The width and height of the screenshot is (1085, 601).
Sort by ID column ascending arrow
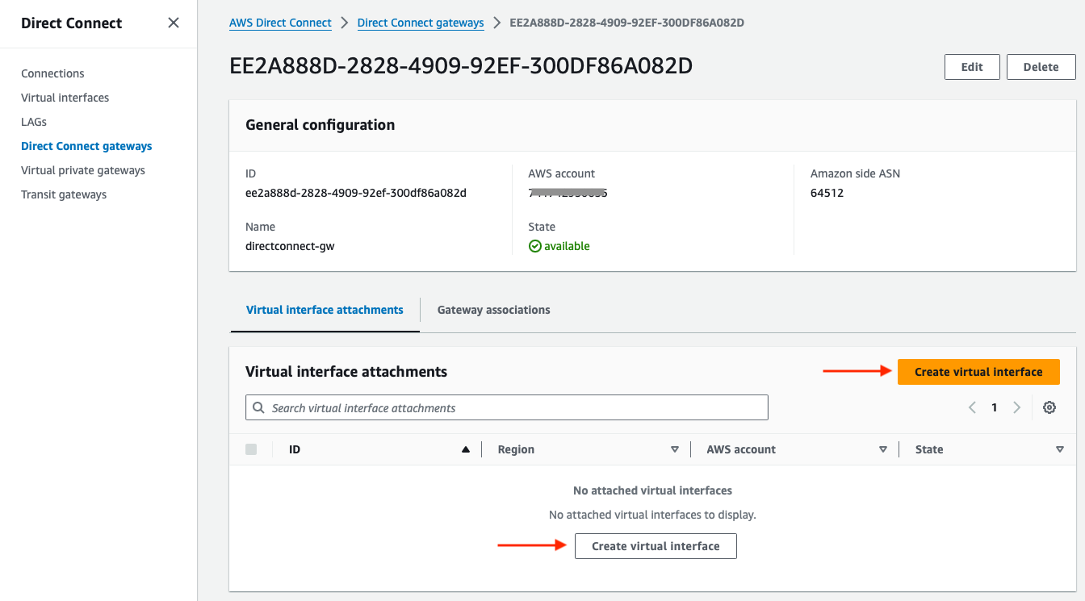point(466,449)
